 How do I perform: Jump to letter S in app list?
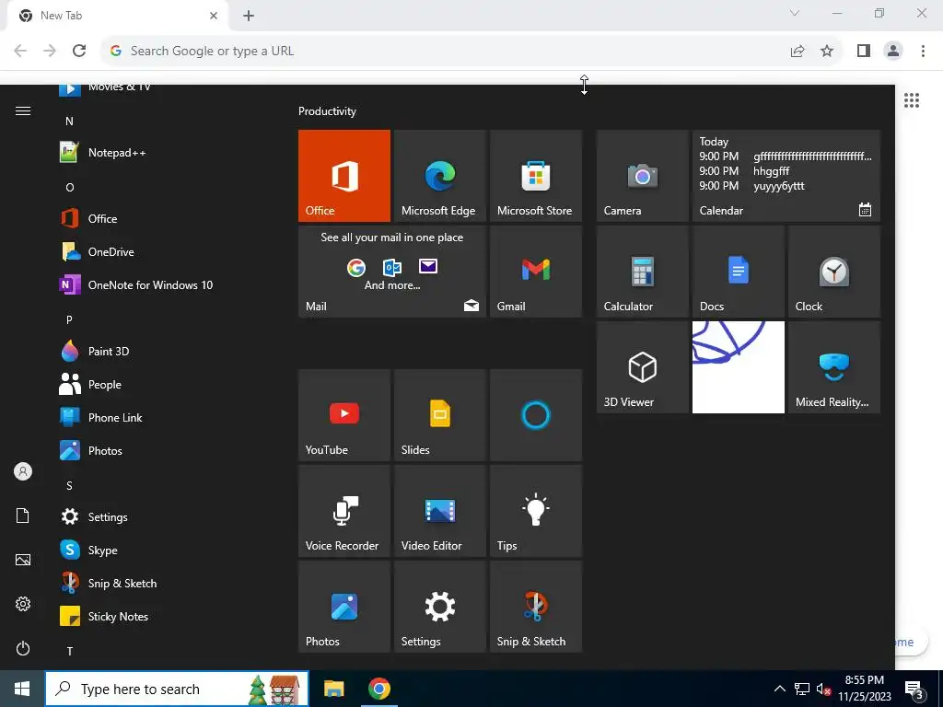point(69,486)
